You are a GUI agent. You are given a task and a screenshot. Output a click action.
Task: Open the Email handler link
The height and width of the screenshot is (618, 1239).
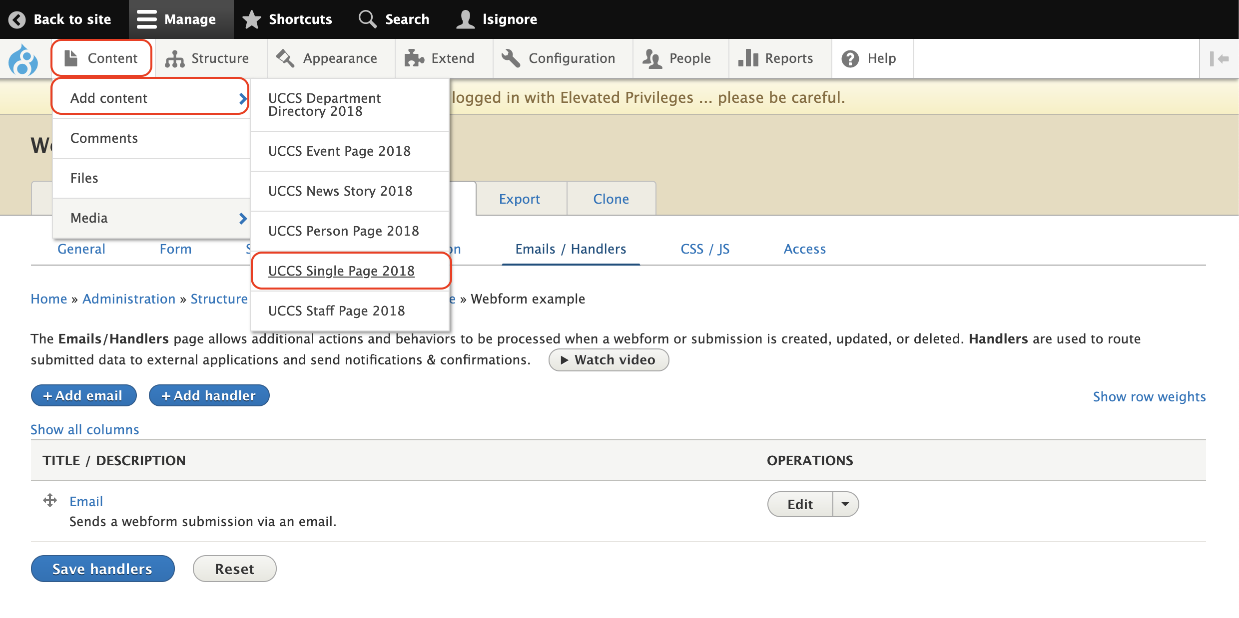click(86, 501)
